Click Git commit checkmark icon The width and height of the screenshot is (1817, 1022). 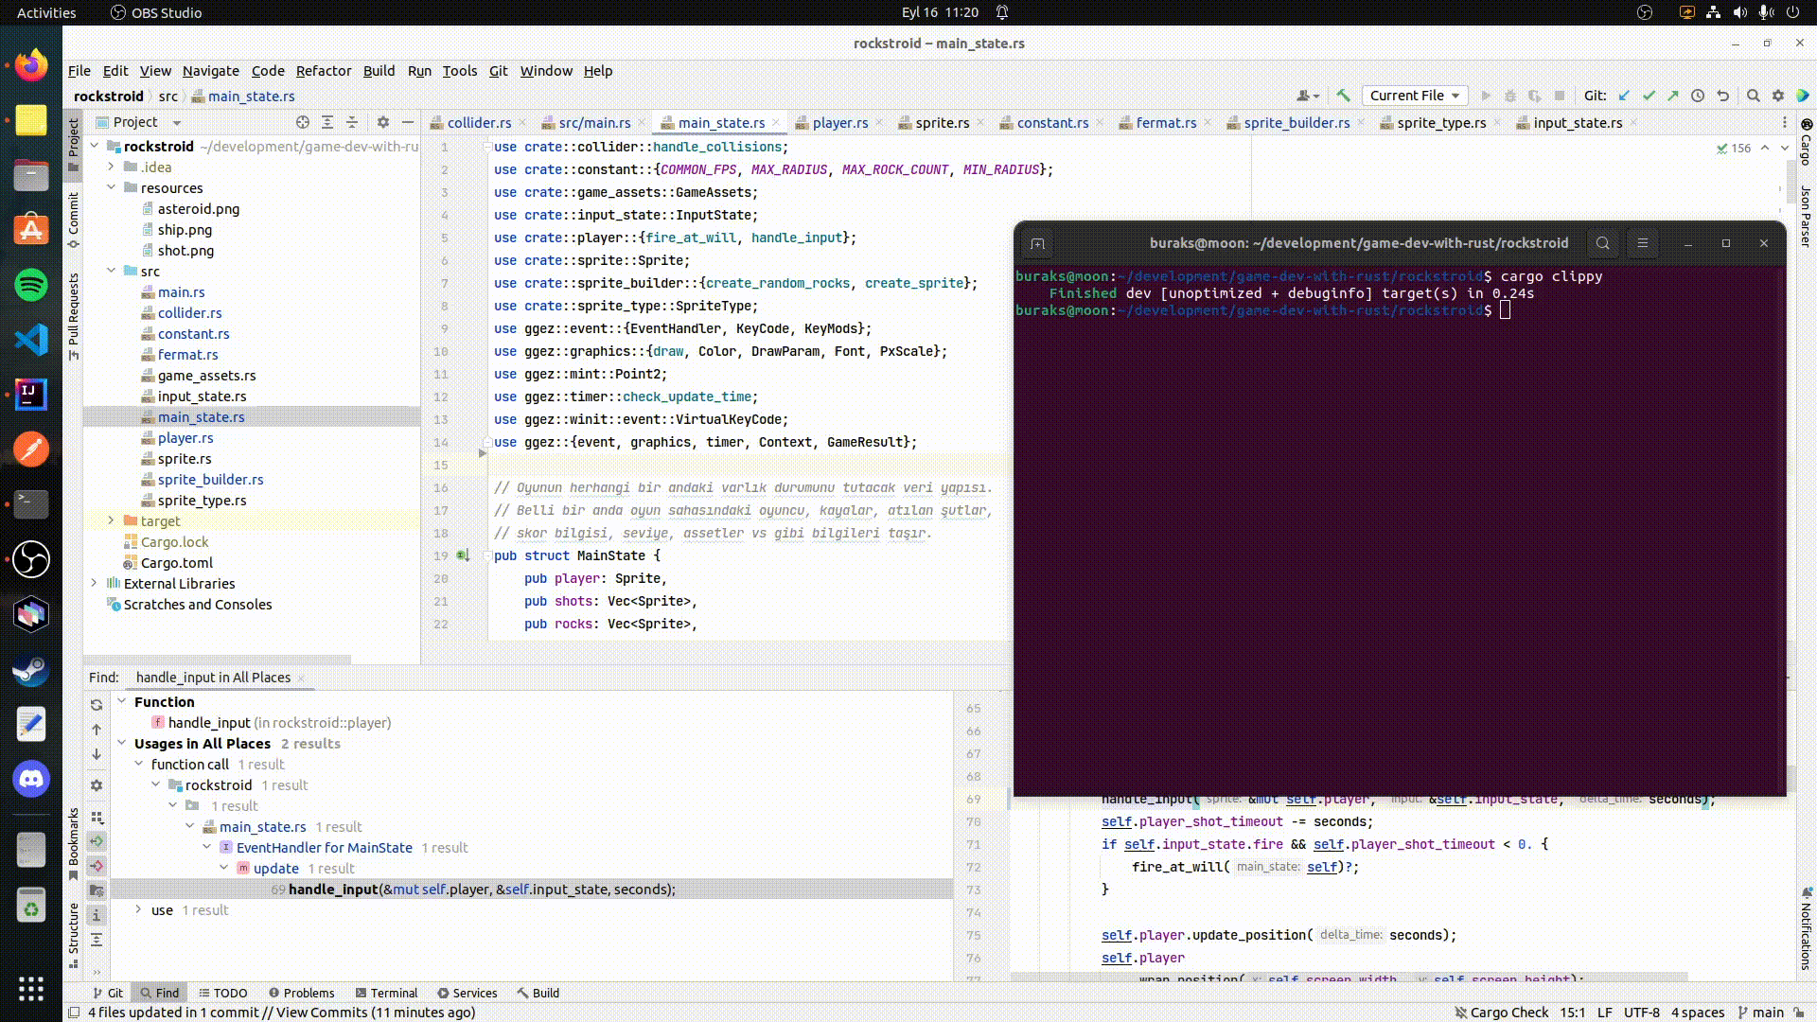[x=1649, y=96]
